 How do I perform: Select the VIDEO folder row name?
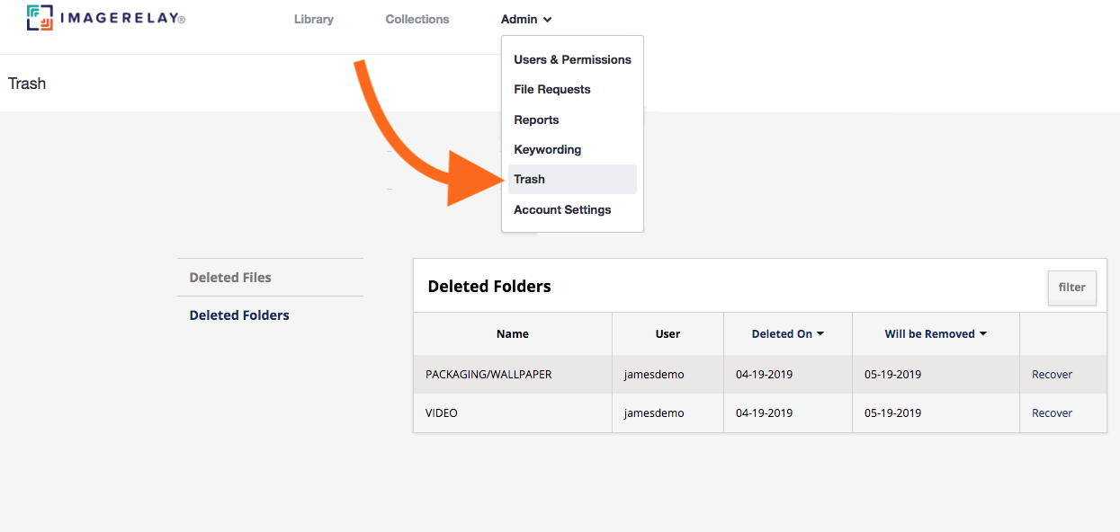(442, 413)
